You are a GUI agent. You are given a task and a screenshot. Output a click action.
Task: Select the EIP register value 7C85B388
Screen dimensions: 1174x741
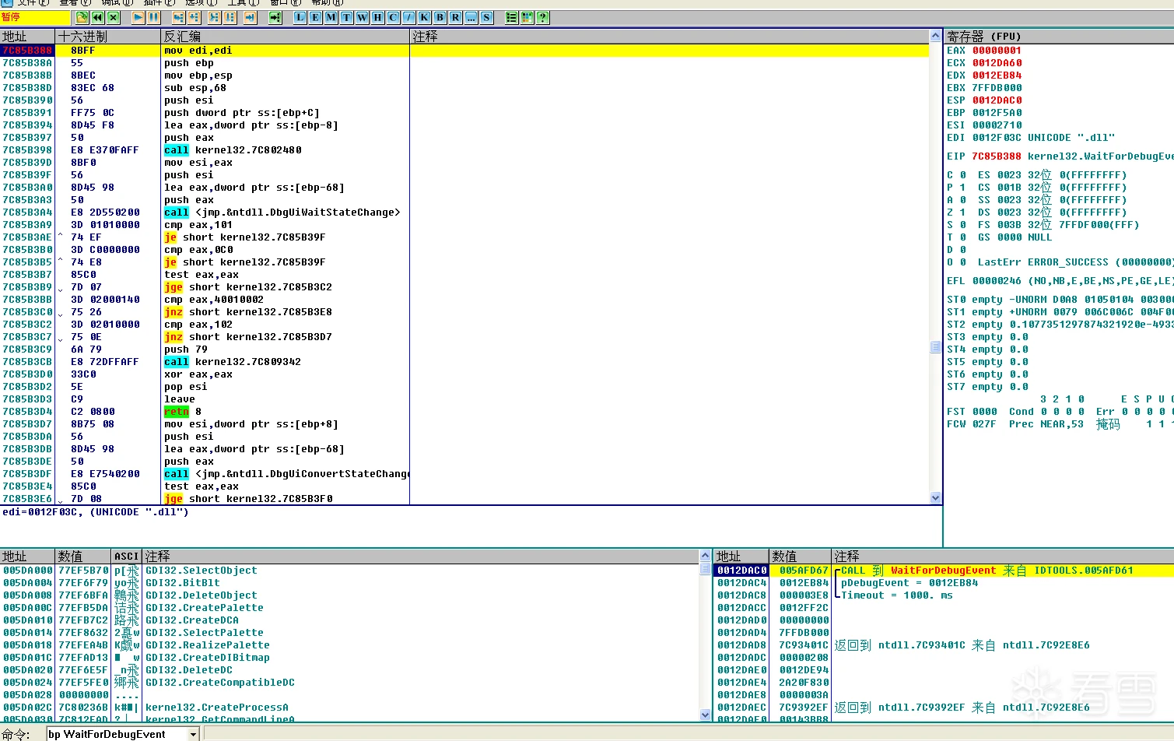tap(997, 156)
